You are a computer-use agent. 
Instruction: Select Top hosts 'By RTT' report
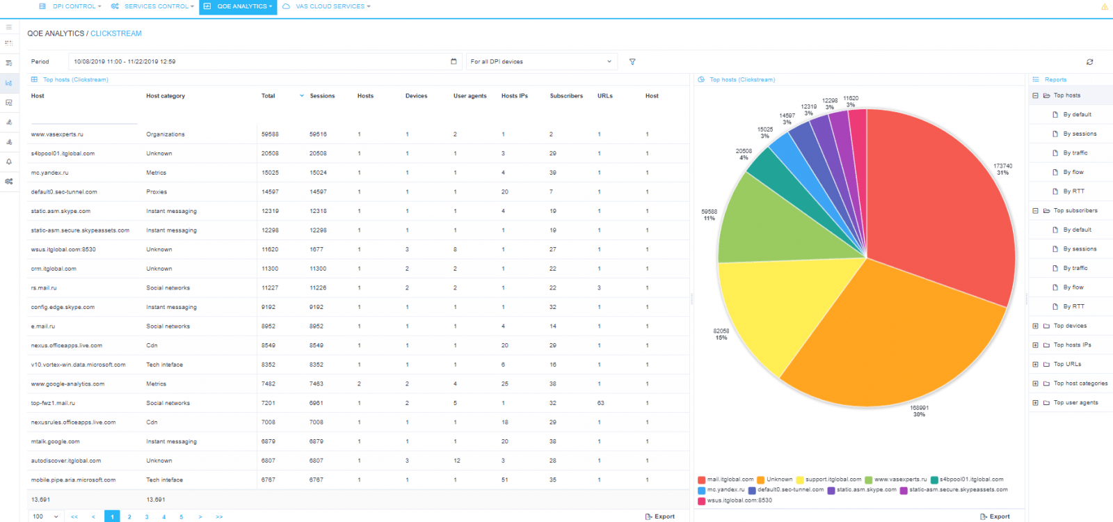tap(1073, 191)
